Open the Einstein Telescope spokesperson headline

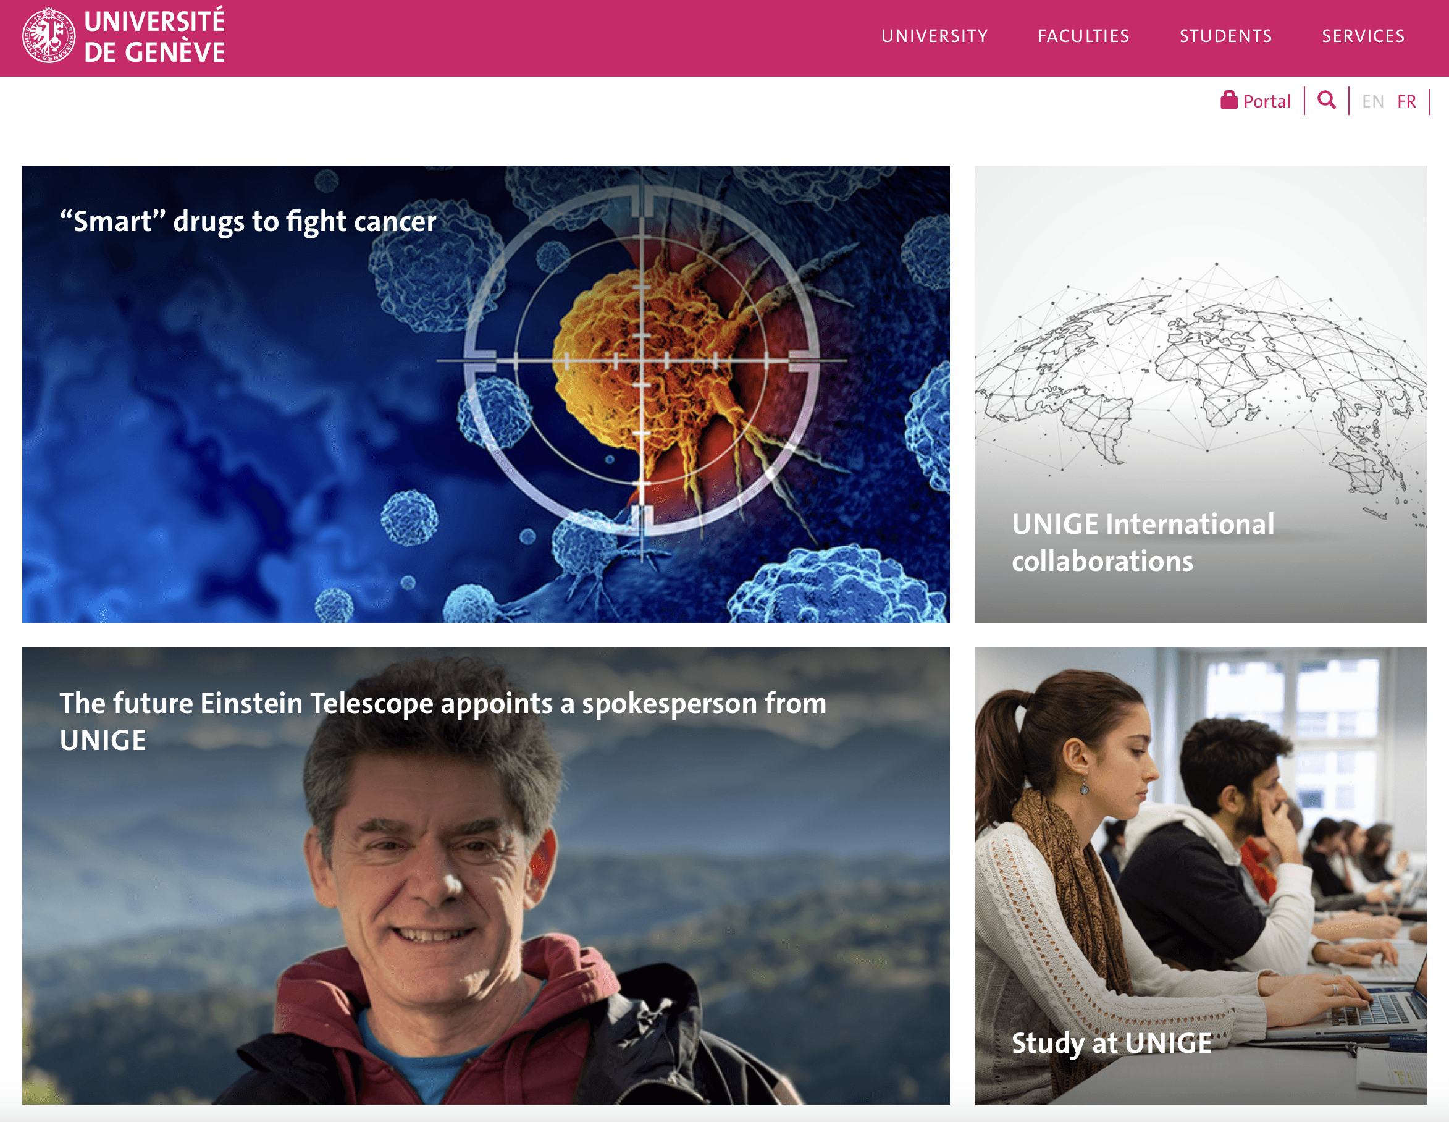[442, 721]
